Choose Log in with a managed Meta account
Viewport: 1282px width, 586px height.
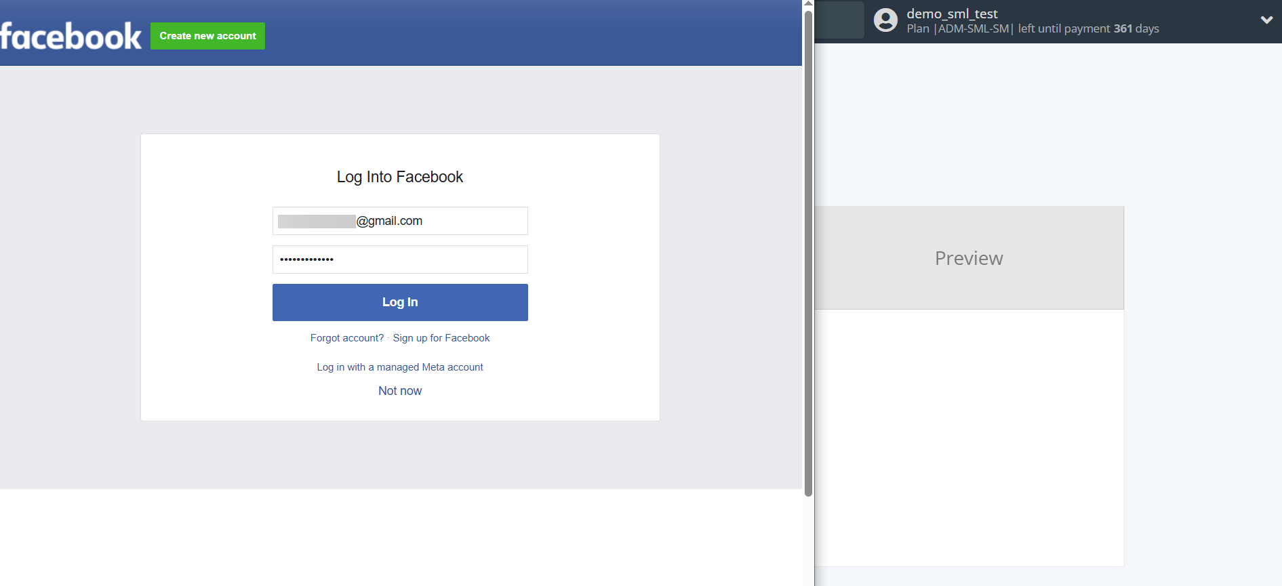[400, 367]
